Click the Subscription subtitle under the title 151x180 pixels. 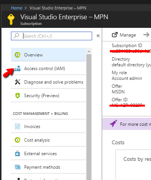point(31,24)
